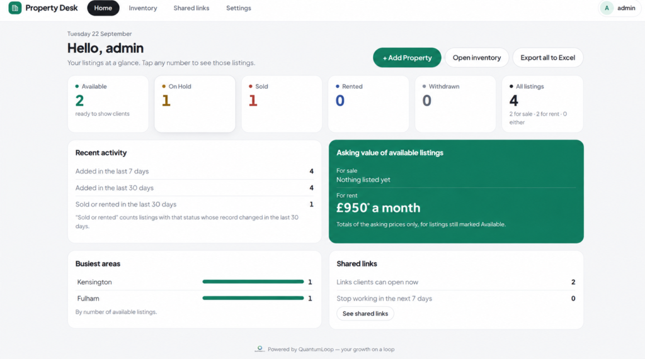Click the admin username label
645x359 pixels.
(x=626, y=8)
